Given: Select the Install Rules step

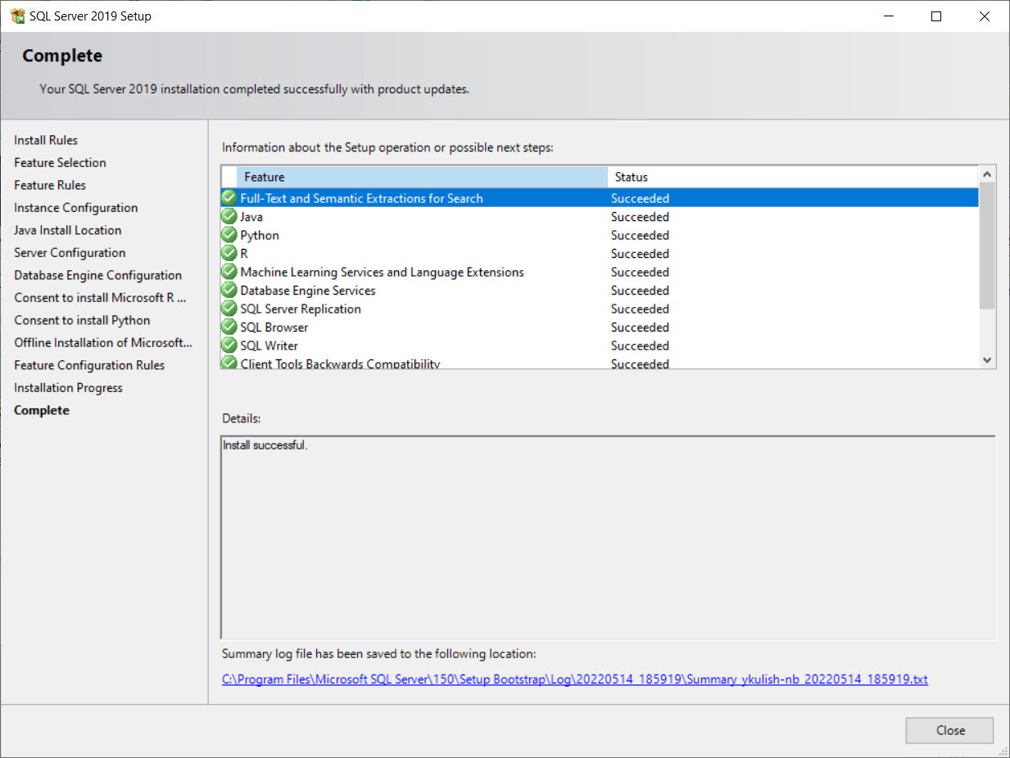Looking at the screenshot, I should pyautogui.click(x=46, y=140).
